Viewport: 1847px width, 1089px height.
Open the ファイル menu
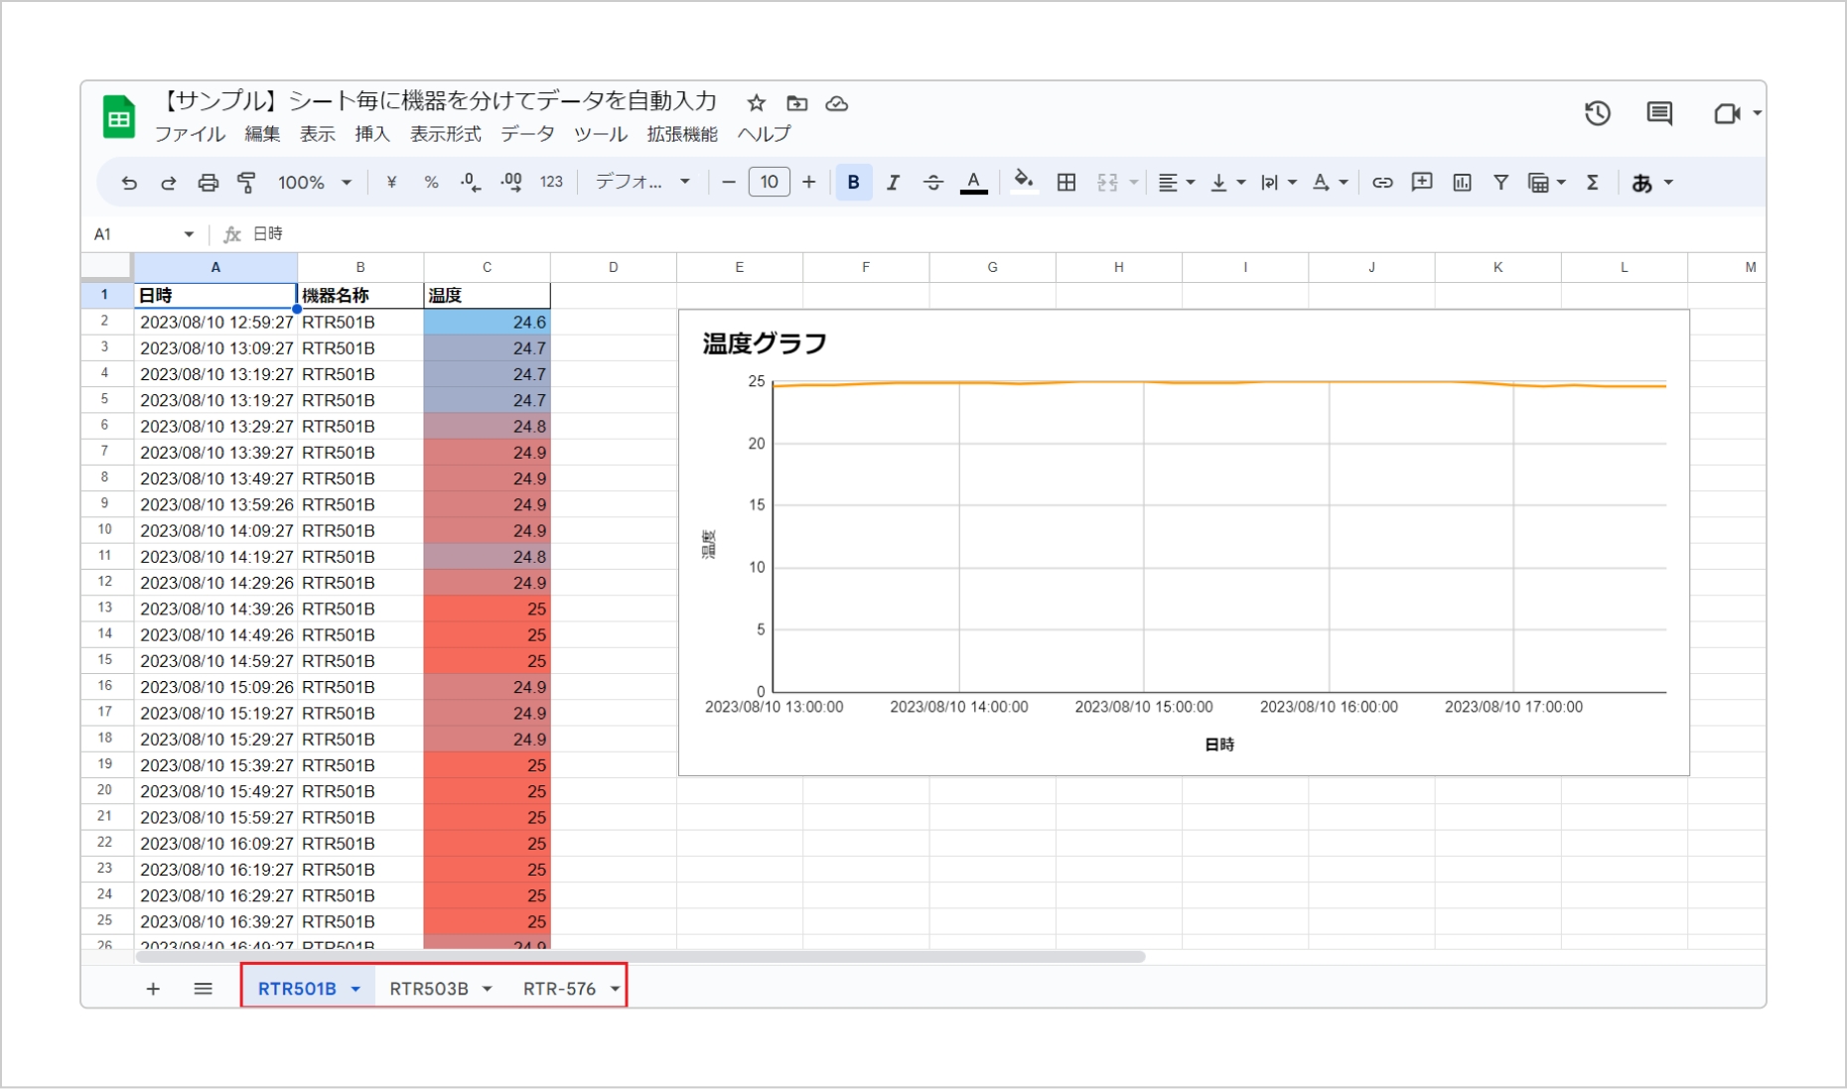190,133
